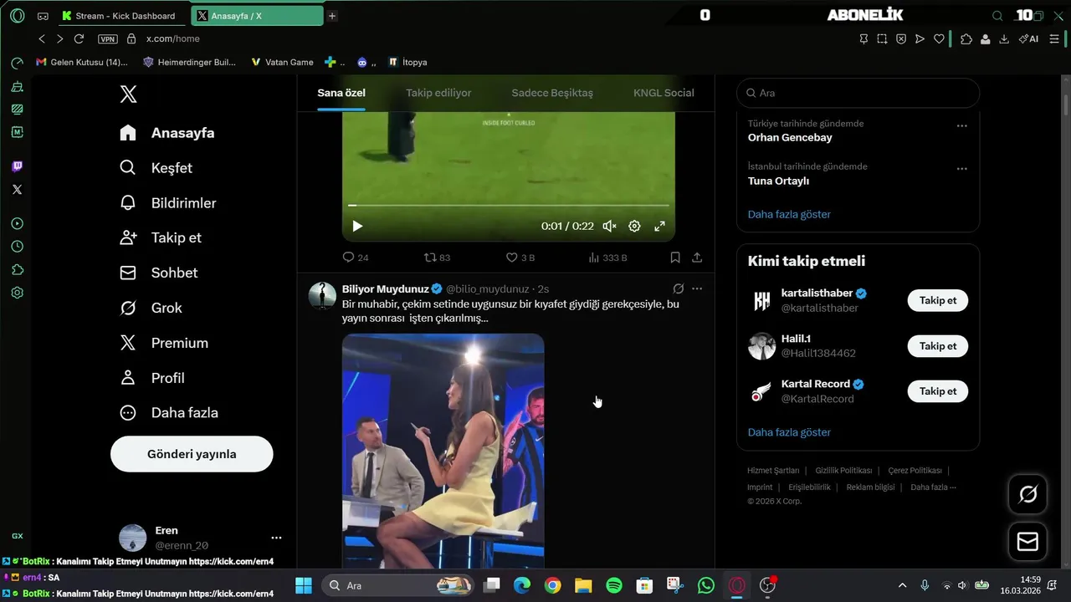Follow kartalisthaber account
The image size is (1071, 602).
point(938,300)
